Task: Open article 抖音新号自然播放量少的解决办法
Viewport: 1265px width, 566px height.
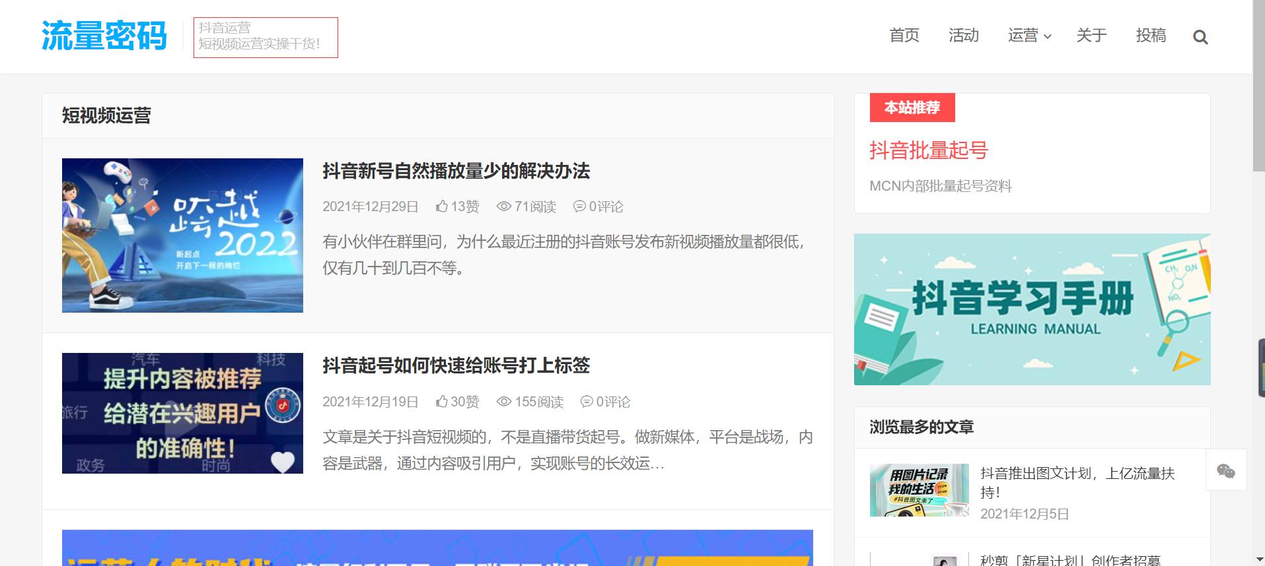Action: (456, 172)
